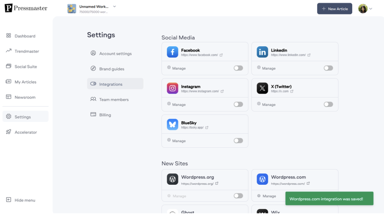Open wordpress.com external link icon
This screenshot has width=384, height=214.
pos(308,183)
